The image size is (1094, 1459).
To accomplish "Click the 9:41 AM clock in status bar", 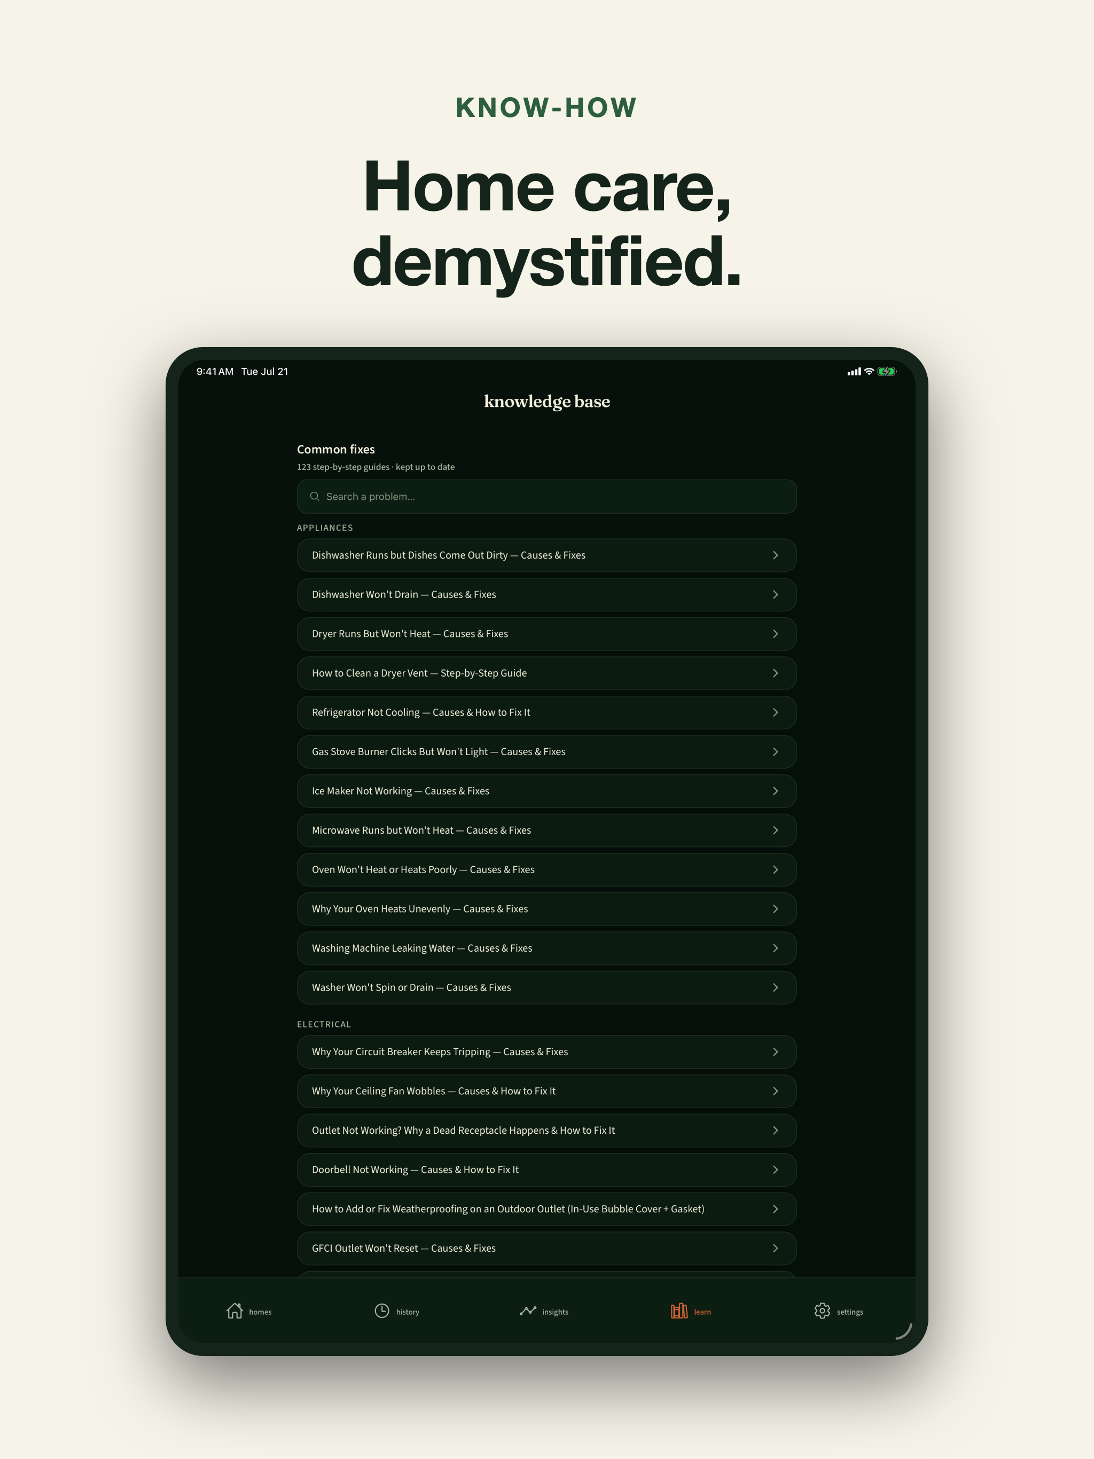I will 215,372.
